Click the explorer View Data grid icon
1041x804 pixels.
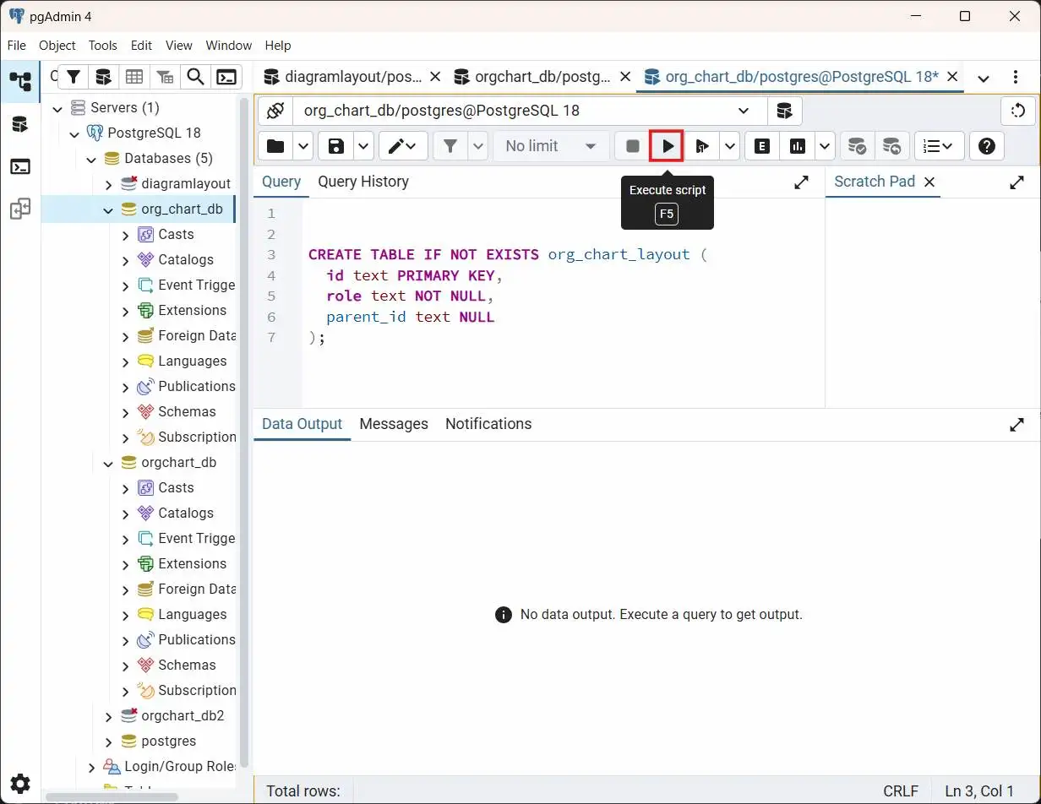(134, 77)
